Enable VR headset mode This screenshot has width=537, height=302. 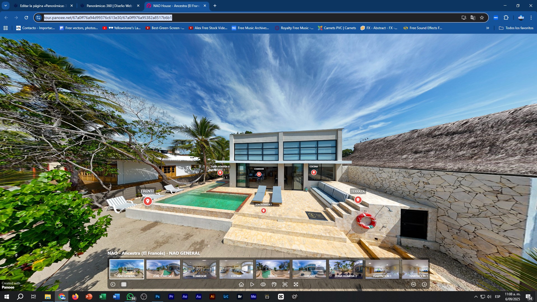pyautogui.click(x=274, y=284)
